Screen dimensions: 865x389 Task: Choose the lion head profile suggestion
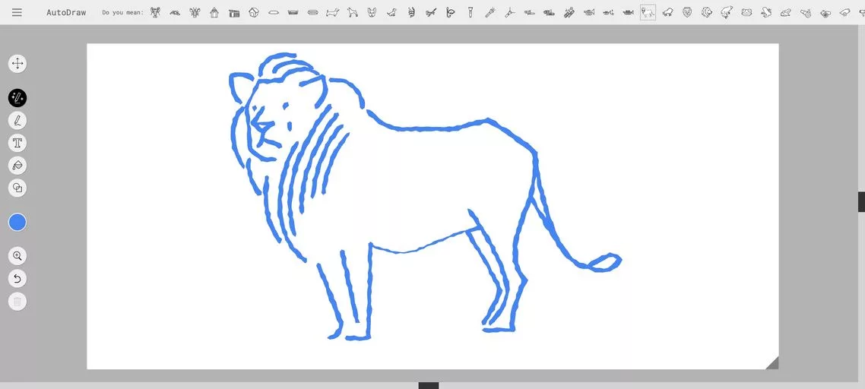pyautogui.click(x=707, y=12)
